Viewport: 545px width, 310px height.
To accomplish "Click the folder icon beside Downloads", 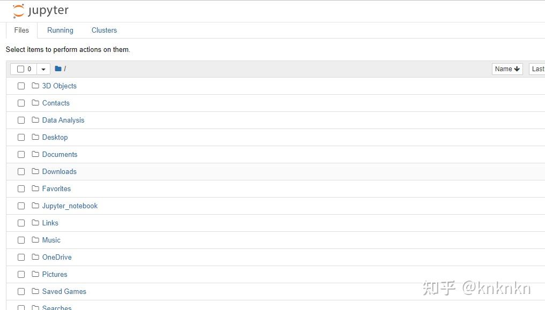I will 35,171.
